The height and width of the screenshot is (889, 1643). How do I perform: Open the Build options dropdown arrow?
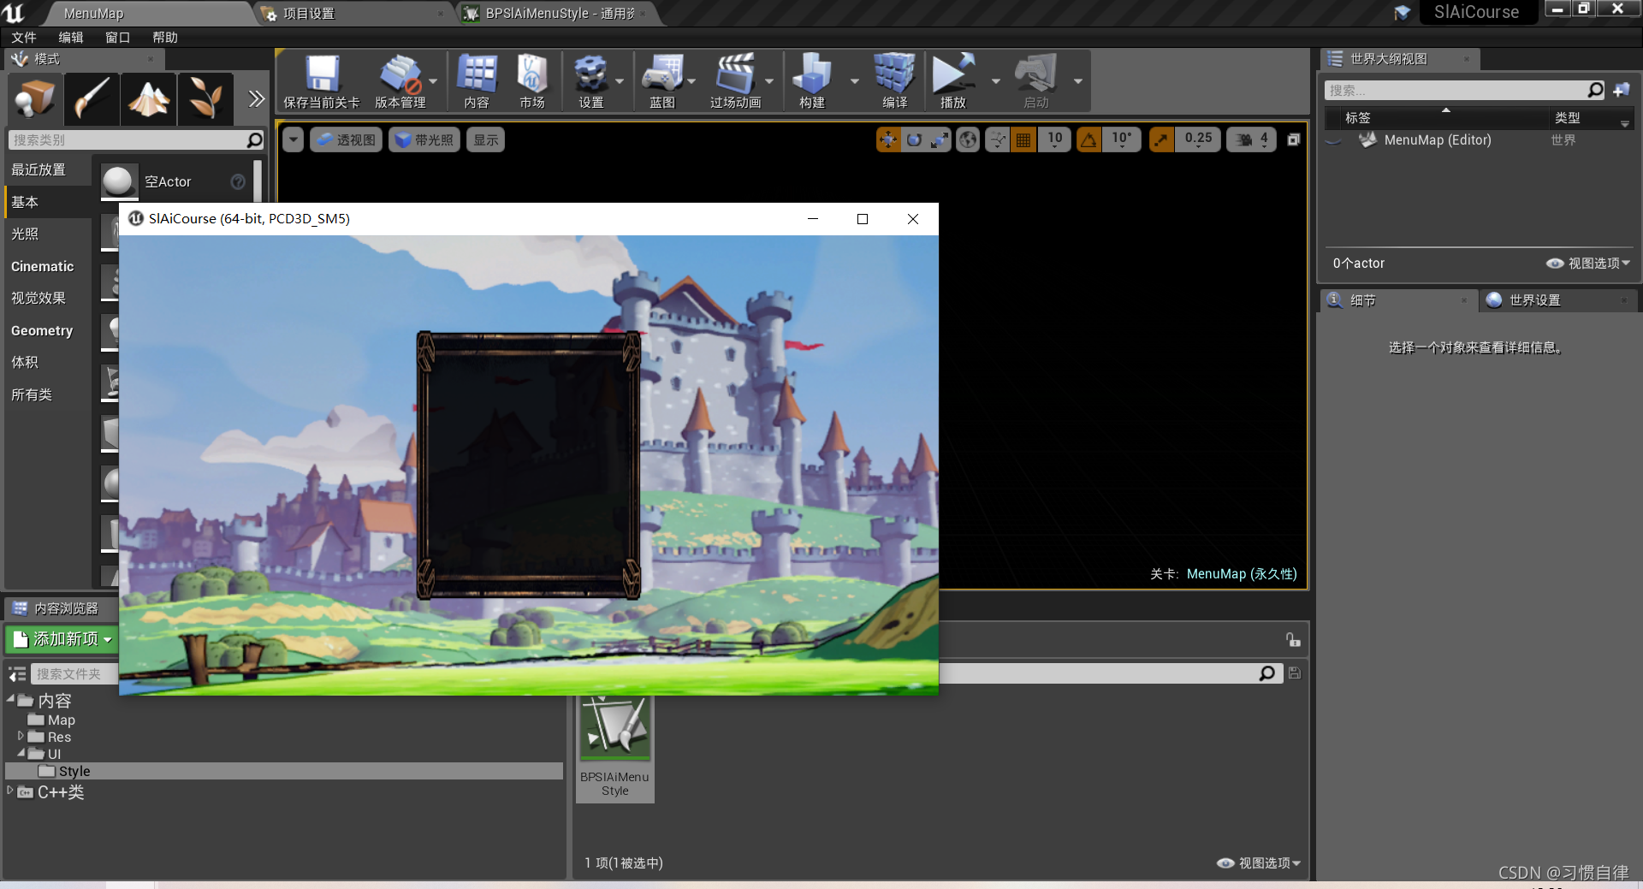click(854, 81)
